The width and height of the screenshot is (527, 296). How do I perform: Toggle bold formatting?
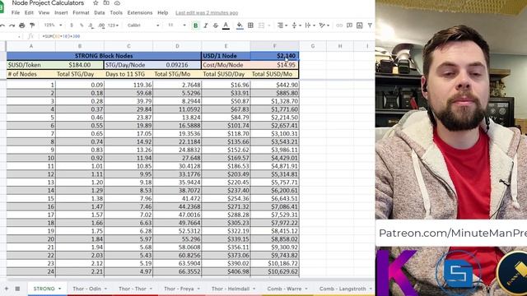coord(196,25)
